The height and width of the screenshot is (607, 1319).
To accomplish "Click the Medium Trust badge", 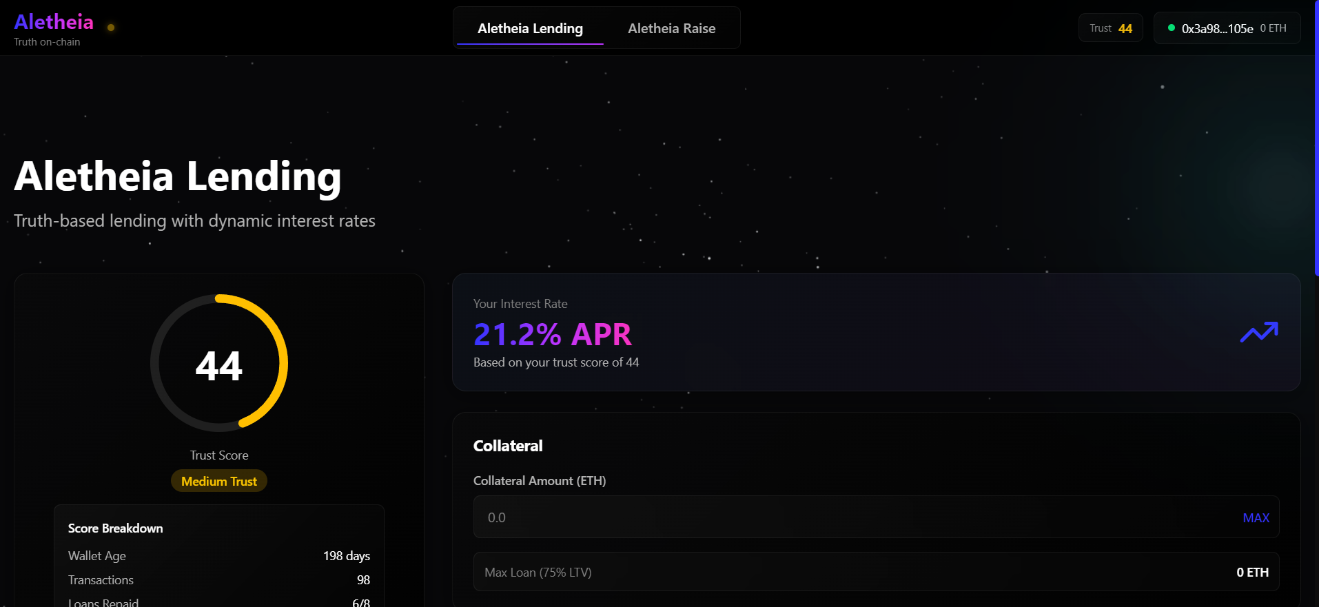I will click(219, 481).
